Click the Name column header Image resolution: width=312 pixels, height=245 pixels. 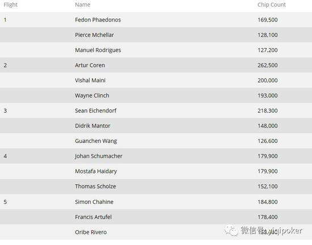tap(83, 5)
